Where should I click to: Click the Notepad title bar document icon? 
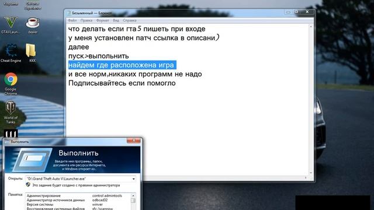pyautogui.click(x=69, y=13)
